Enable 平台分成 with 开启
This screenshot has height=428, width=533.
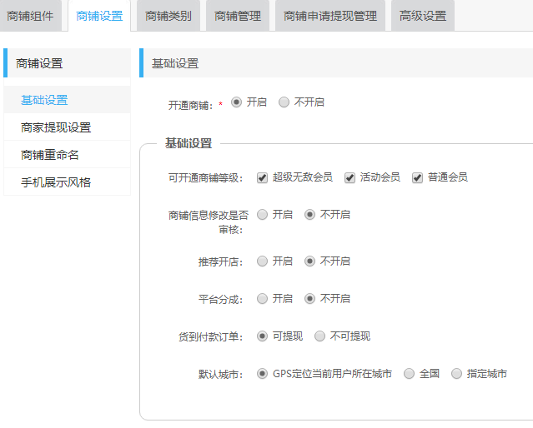[x=262, y=299]
